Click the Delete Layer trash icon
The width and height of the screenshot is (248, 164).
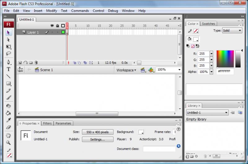click(x=36, y=63)
